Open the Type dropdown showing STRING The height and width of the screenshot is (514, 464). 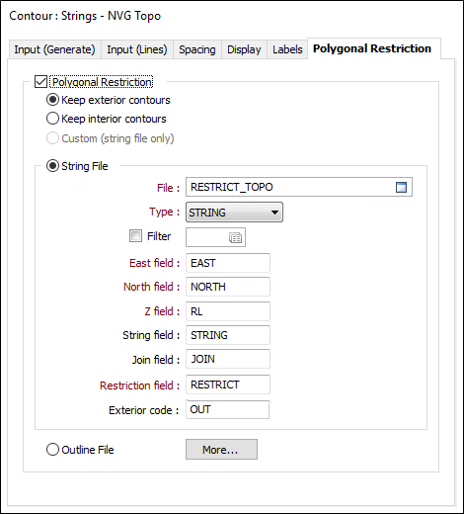(x=234, y=213)
